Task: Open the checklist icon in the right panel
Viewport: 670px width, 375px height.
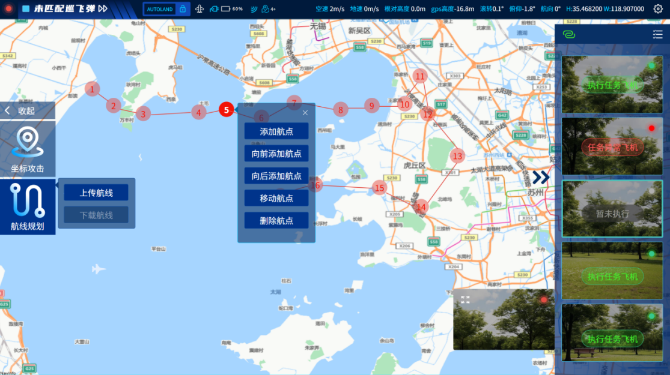Action: 657,34
